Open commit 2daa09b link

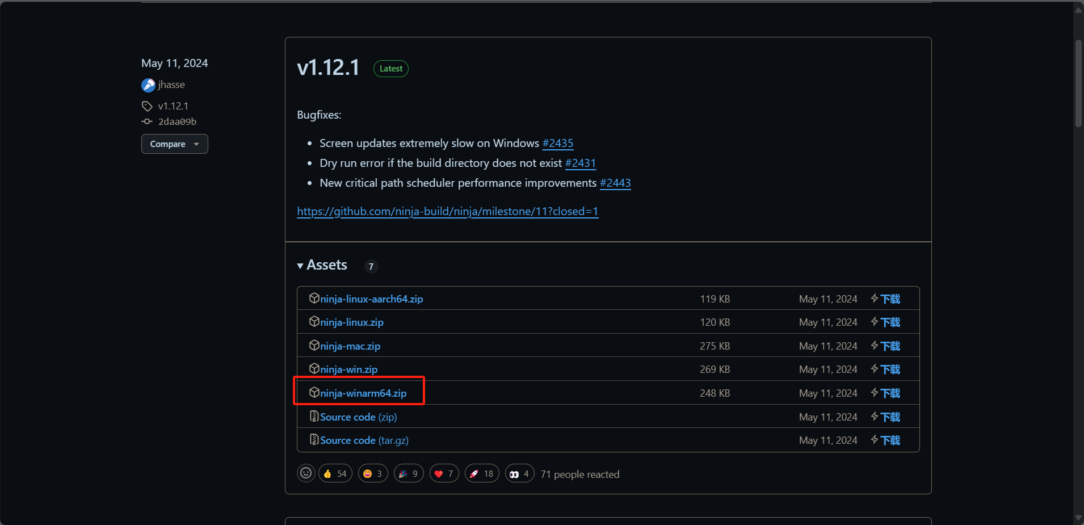point(177,121)
